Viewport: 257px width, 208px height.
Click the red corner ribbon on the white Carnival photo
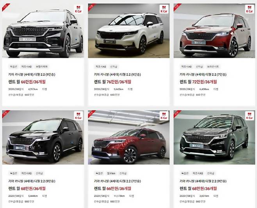click(91, 7)
